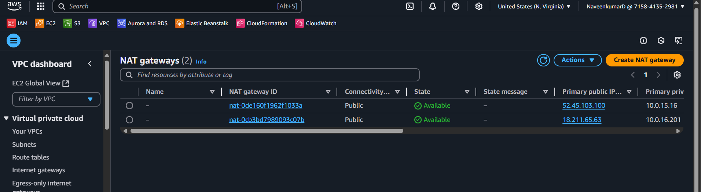Sort by the Name column arrow
This screenshot has width=701, height=192.
212,92
